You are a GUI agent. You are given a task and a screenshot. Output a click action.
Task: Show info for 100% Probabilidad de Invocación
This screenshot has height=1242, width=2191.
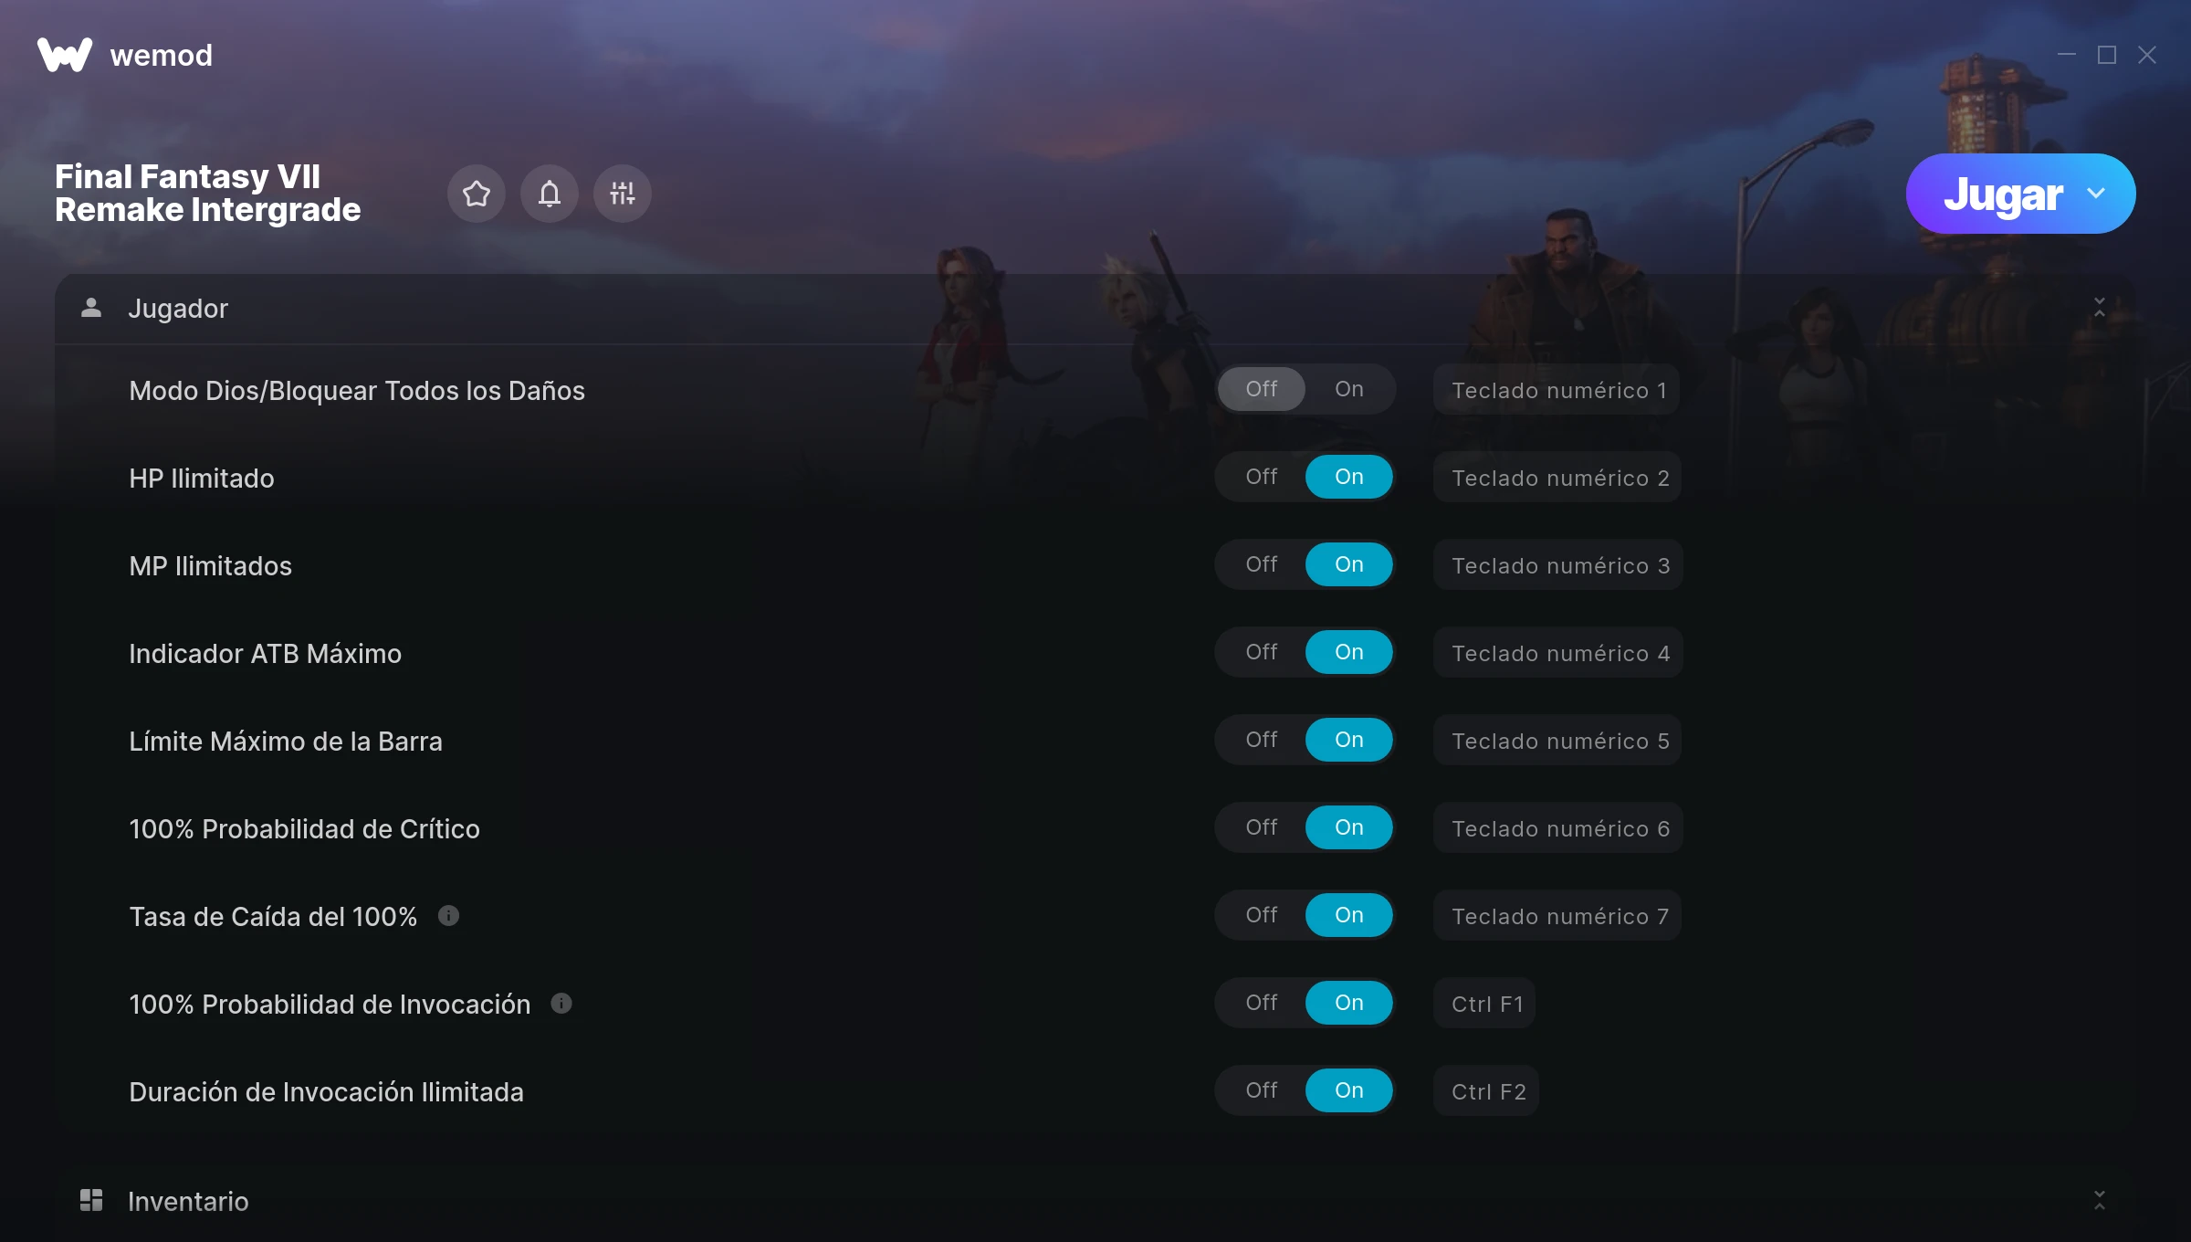561,1003
